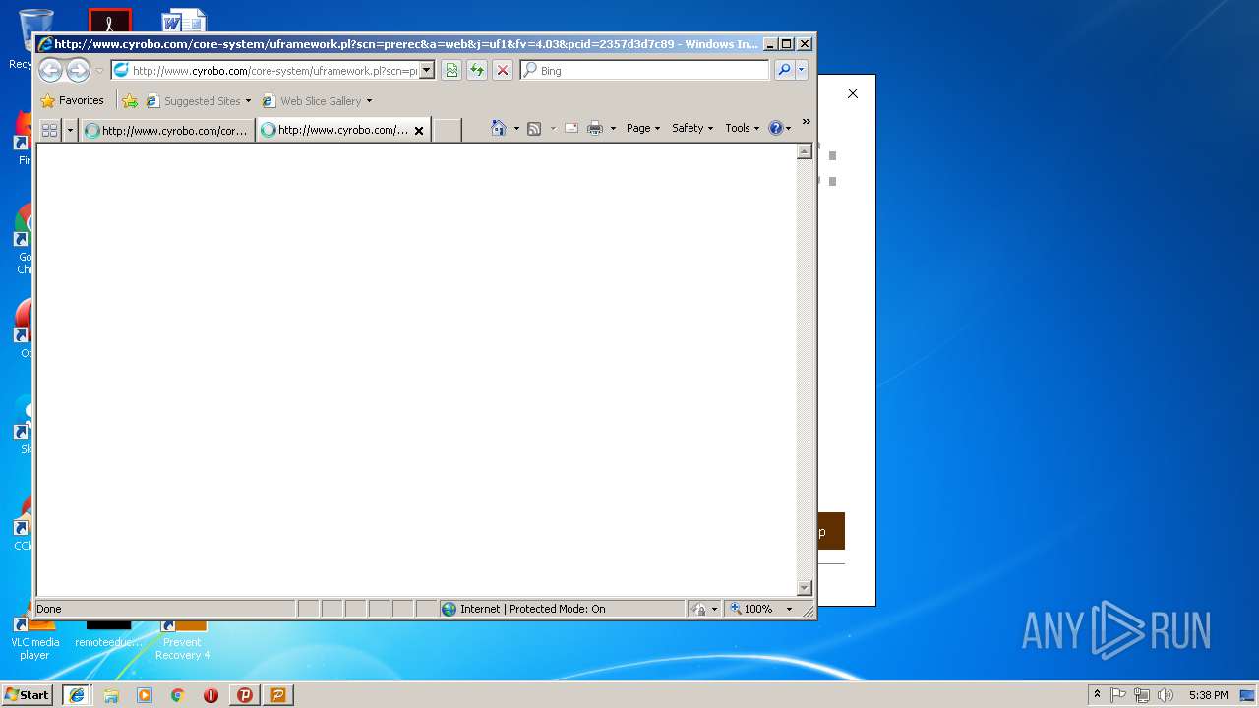The image size is (1259, 708).
Task: Click the status bar security lock icon
Action: pos(699,609)
